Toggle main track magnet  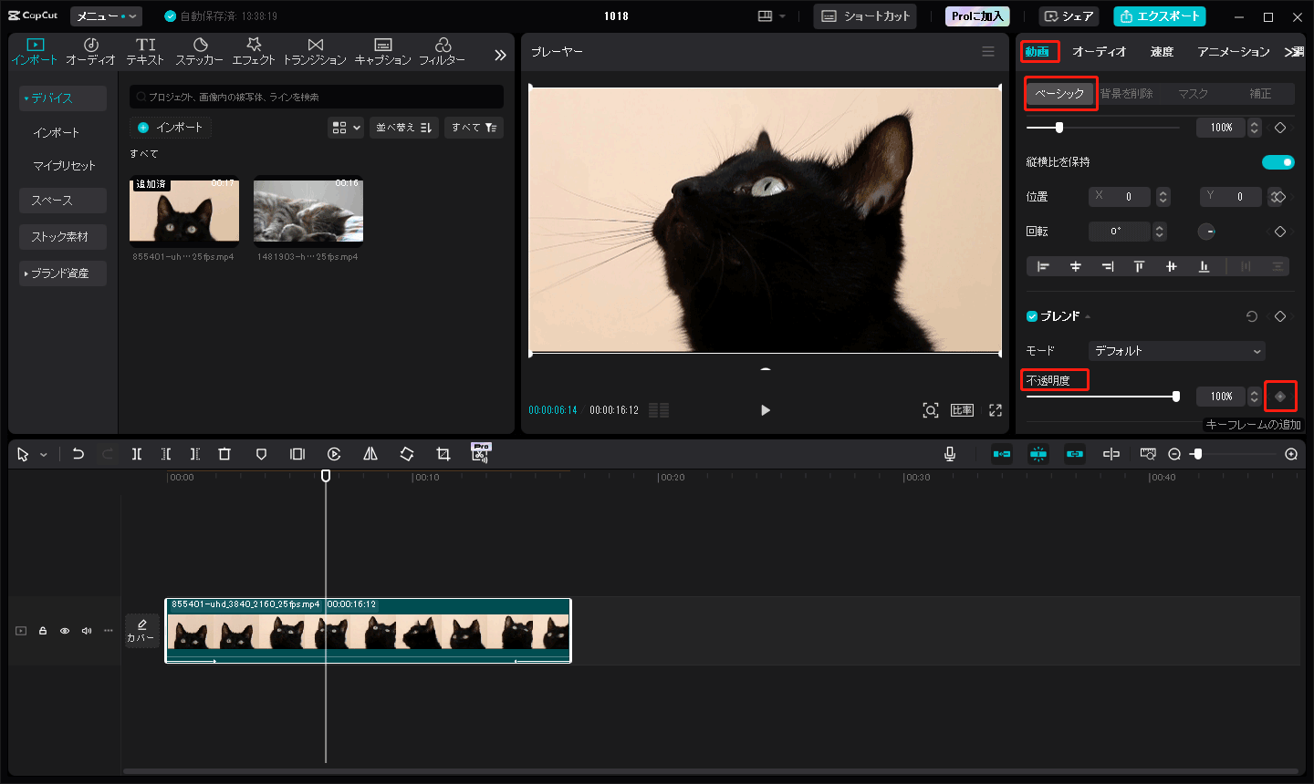pyautogui.click(x=1002, y=454)
